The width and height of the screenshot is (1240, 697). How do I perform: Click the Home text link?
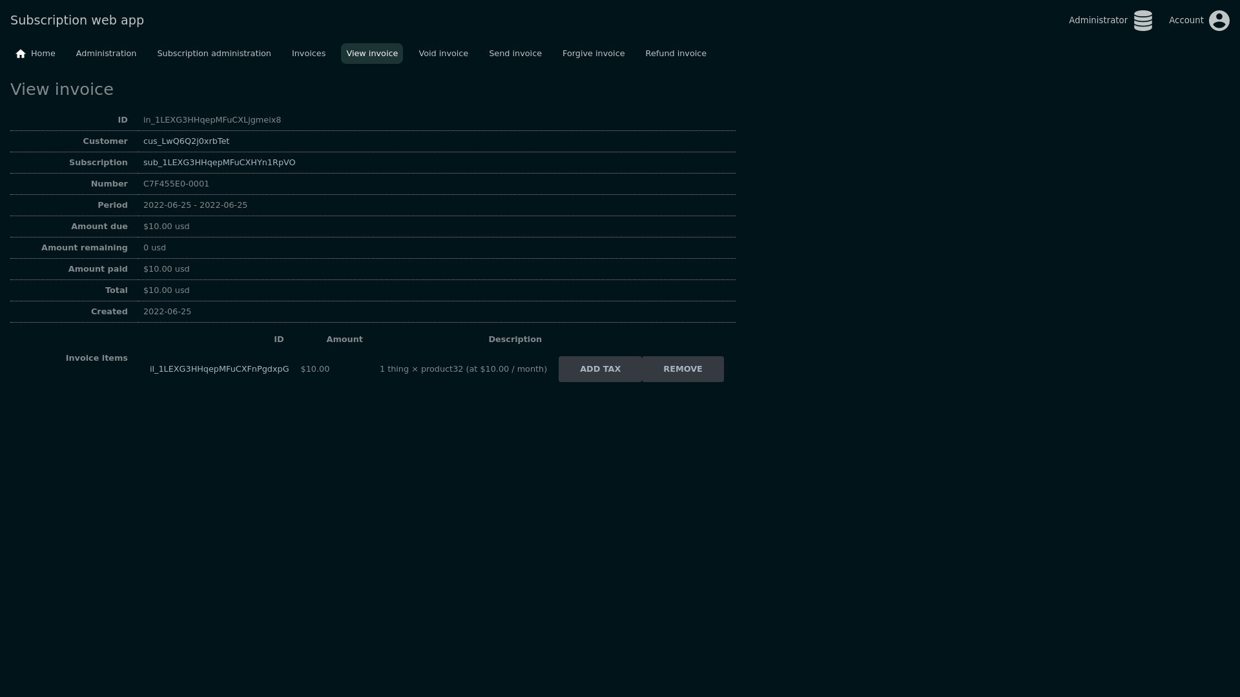[43, 54]
